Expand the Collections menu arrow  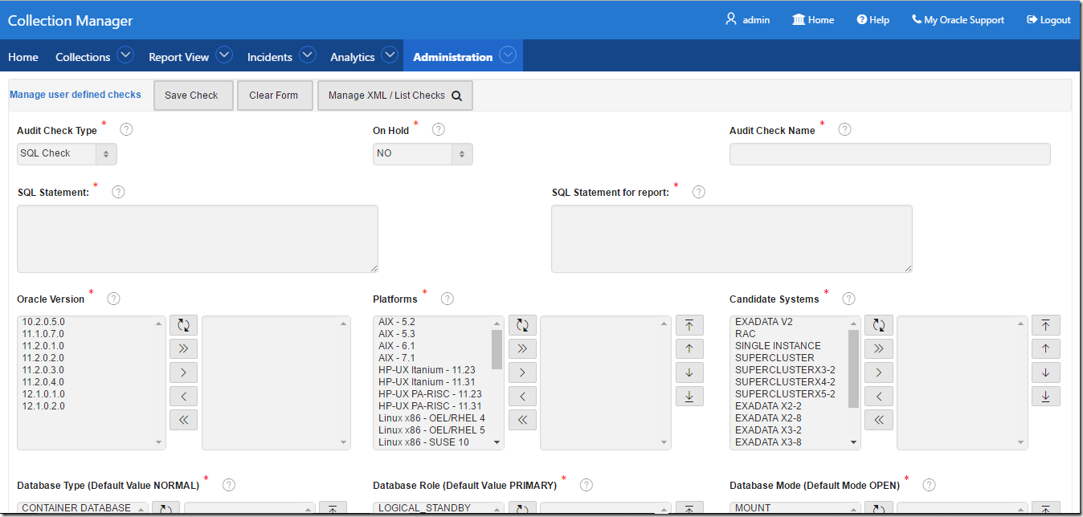point(125,55)
